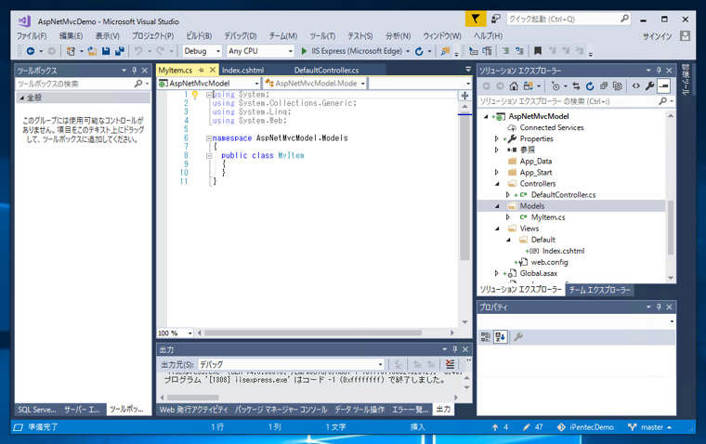
Task: Click the Property Pages wrench in Properties panel
Action: pos(518,337)
